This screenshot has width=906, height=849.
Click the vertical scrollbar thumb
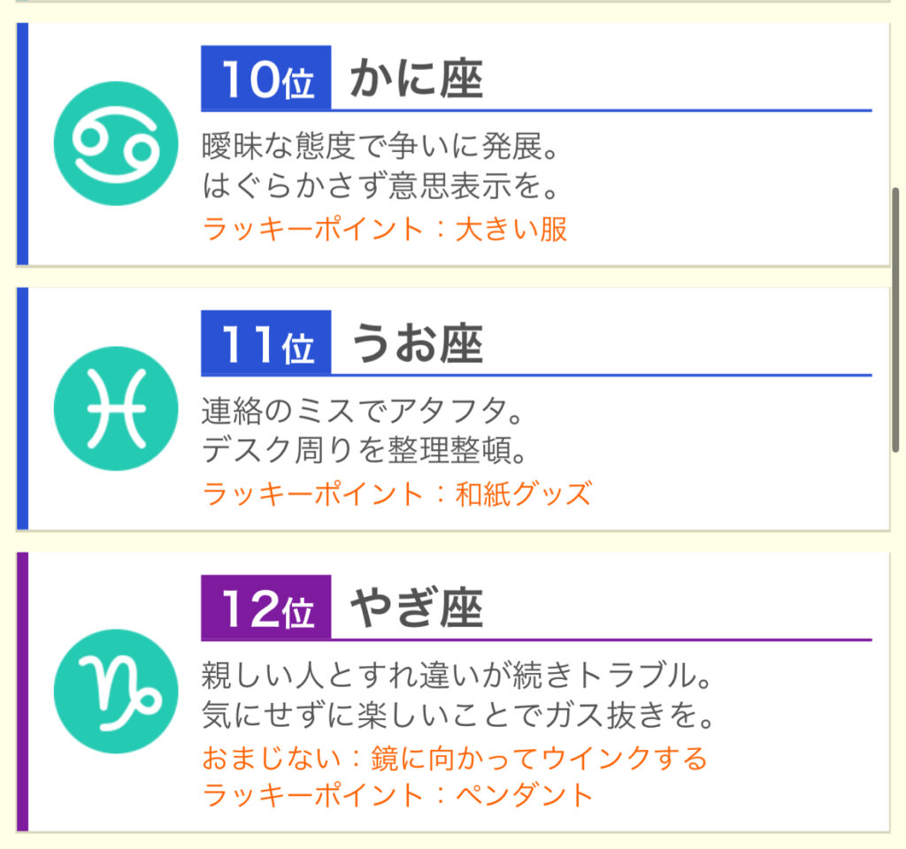tap(895, 319)
